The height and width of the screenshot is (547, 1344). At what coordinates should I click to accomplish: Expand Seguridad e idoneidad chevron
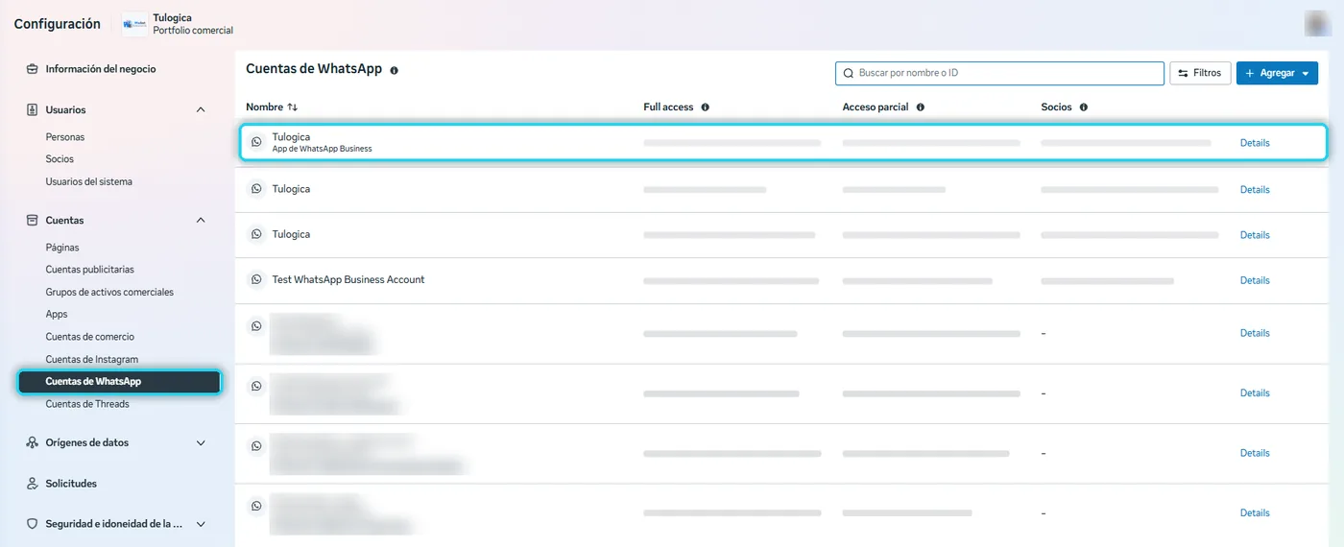point(201,524)
